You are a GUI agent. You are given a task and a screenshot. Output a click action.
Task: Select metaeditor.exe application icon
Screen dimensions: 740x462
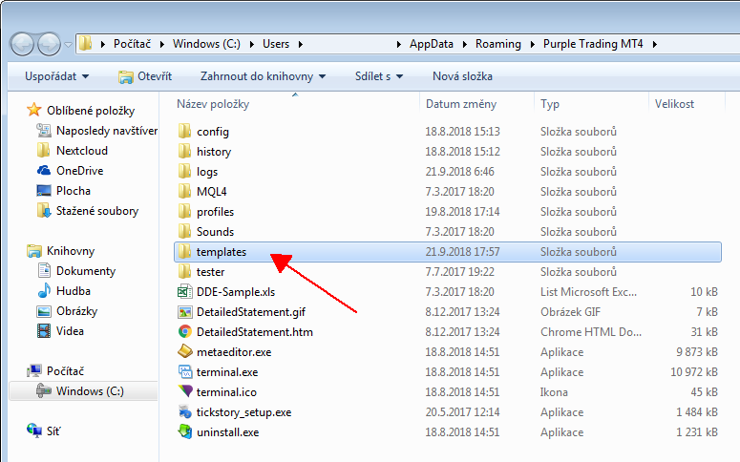tap(184, 351)
